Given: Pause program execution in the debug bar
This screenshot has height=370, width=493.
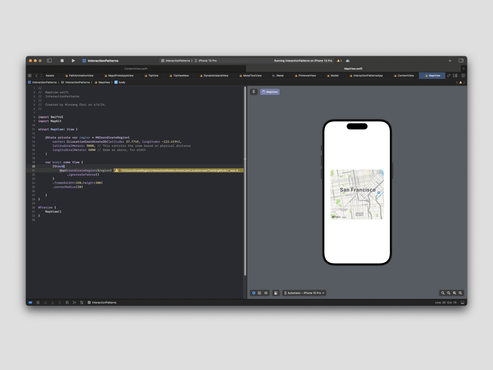Looking at the screenshot, I should (x=38, y=302).
